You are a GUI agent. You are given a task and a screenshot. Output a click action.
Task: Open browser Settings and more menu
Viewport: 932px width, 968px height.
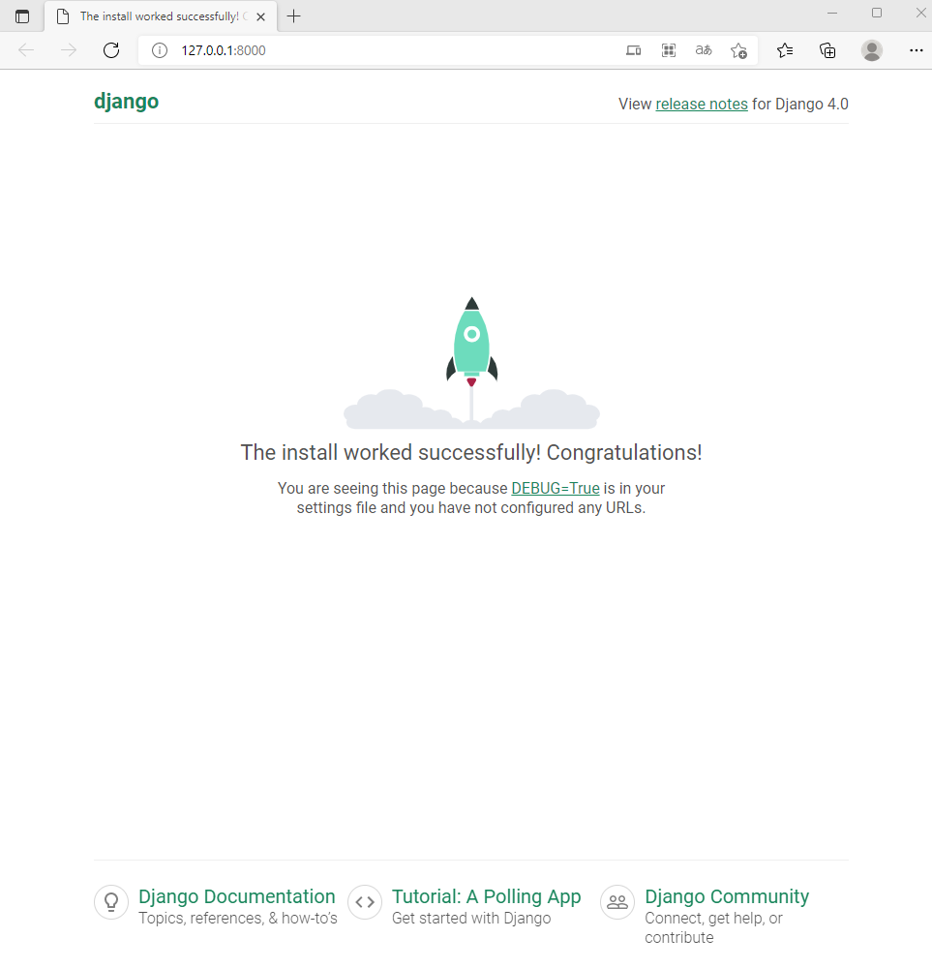coord(916,50)
